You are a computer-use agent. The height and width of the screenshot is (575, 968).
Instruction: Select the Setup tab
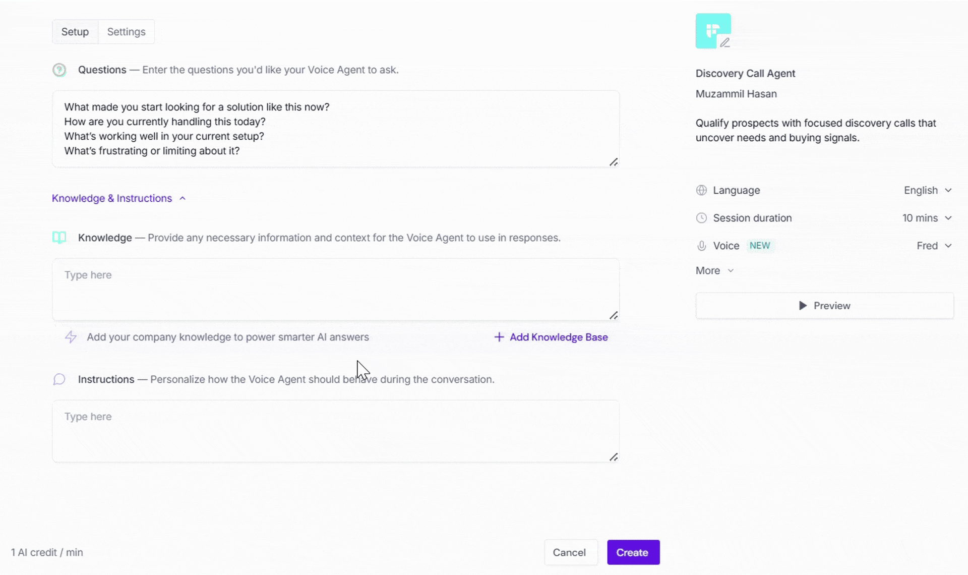coord(75,32)
